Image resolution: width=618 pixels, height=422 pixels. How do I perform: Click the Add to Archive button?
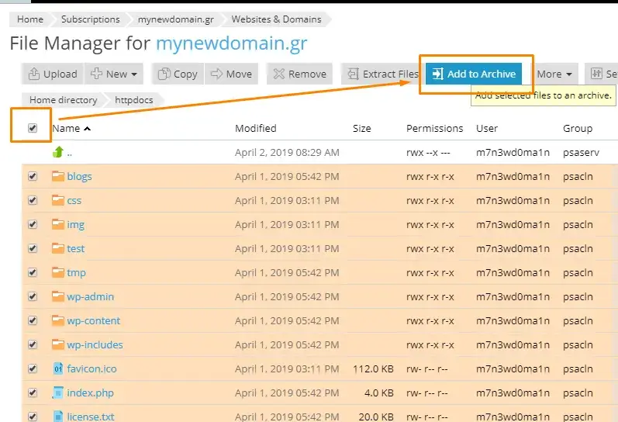coord(474,74)
